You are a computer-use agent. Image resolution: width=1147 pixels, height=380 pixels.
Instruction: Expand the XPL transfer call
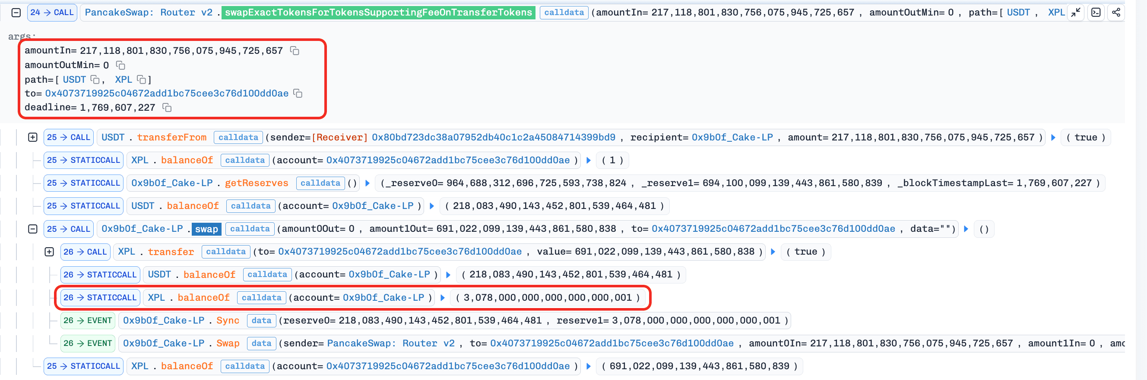(49, 252)
